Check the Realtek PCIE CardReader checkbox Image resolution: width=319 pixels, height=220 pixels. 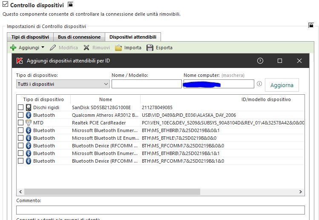(20, 123)
